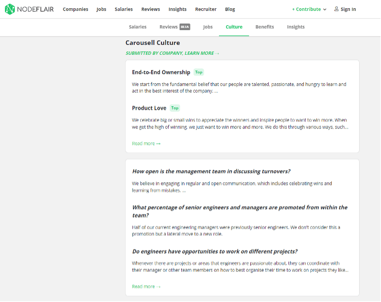Click Read more under different projects answer
Image resolution: width=381 pixels, height=302 pixels.
point(146,287)
